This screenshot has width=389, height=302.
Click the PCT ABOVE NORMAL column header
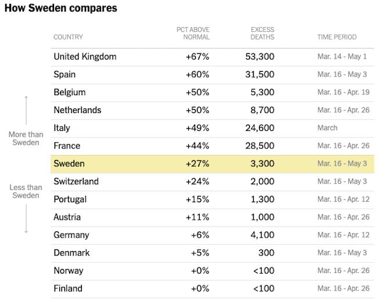tap(193, 33)
